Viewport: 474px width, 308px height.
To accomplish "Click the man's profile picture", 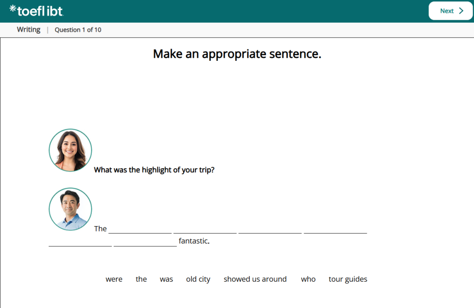I will click(x=70, y=209).
